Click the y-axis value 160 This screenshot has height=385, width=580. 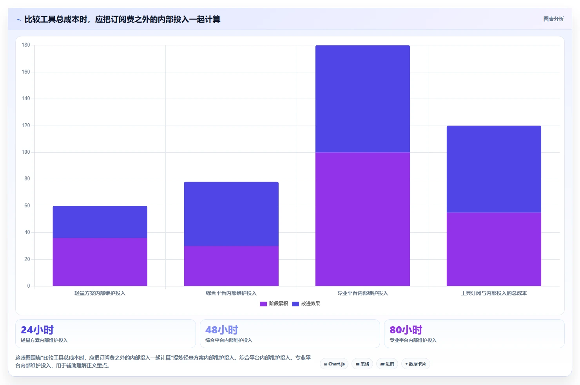click(26, 72)
